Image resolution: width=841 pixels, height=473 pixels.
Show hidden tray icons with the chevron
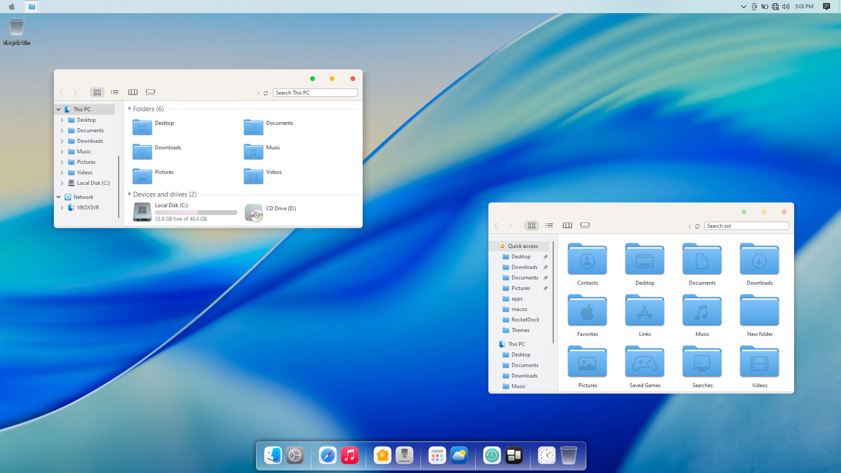point(743,7)
